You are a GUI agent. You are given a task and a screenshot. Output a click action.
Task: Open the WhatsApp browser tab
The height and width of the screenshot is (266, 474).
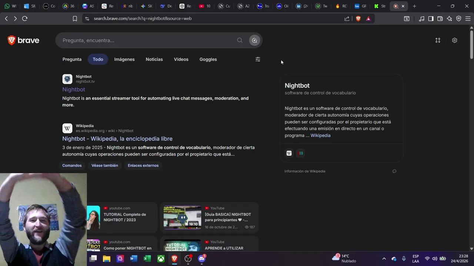[10, 6]
